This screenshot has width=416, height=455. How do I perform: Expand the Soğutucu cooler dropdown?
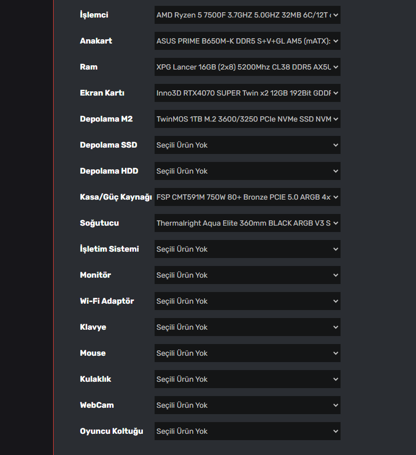click(247, 223)
